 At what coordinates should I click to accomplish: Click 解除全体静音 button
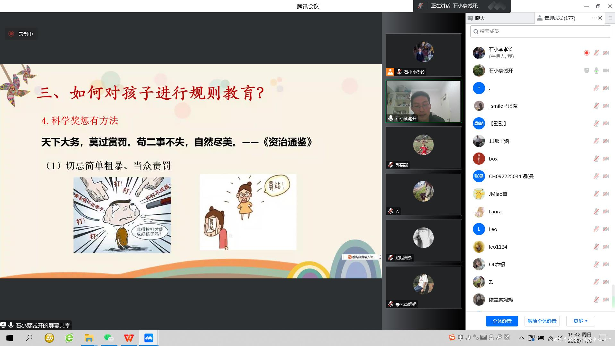pos(542,321)
